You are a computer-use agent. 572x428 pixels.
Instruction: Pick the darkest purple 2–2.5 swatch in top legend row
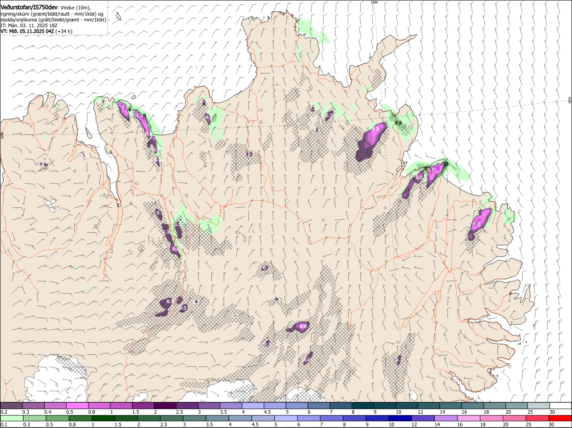coord(165,405)
